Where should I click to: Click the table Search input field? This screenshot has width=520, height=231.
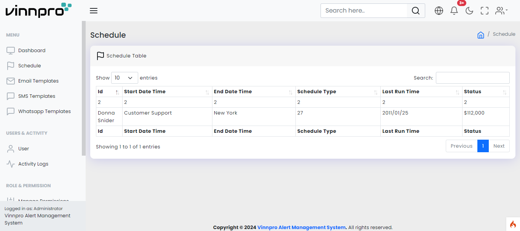472,78
